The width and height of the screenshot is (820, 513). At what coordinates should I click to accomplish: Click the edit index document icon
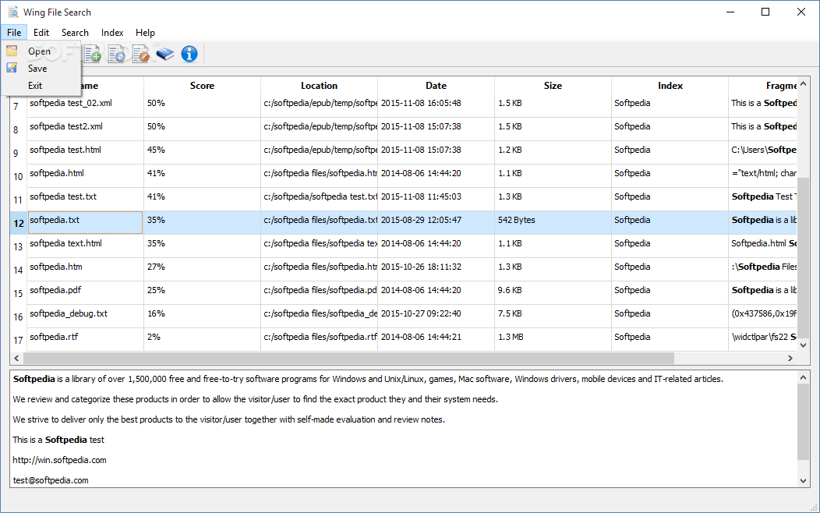click(140, 54)
